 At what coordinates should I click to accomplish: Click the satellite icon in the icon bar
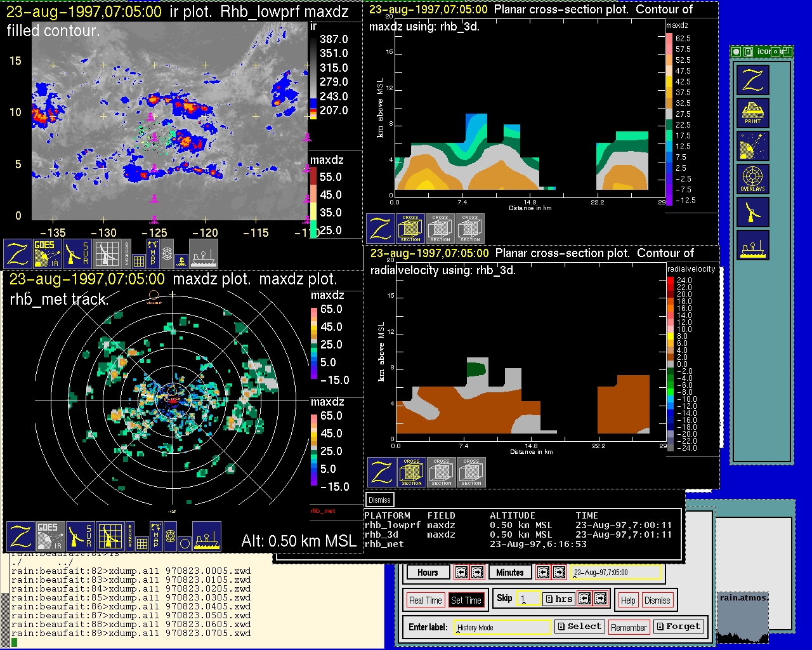click(x=753, y=146)
